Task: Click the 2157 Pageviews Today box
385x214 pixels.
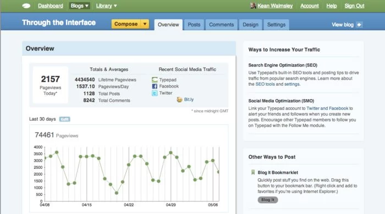Action: point(51,85)
